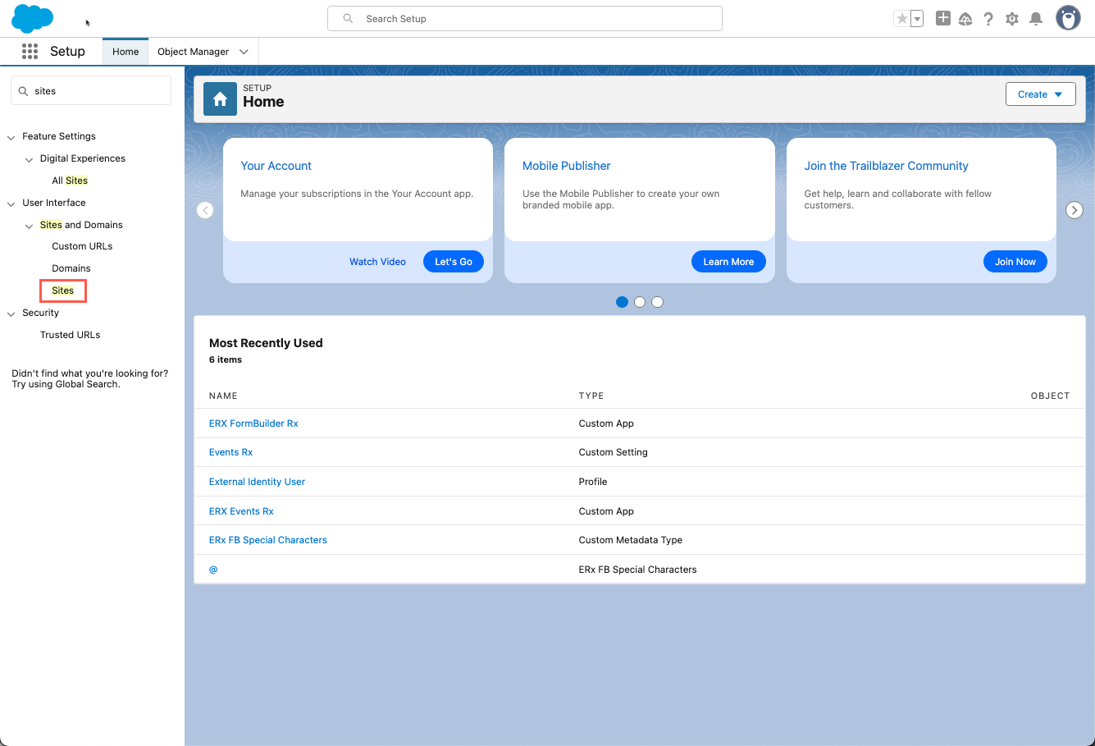Screen dimensions: 1095x746
Task: Click the Trailhead guidance icon
Action: (965, 19)
